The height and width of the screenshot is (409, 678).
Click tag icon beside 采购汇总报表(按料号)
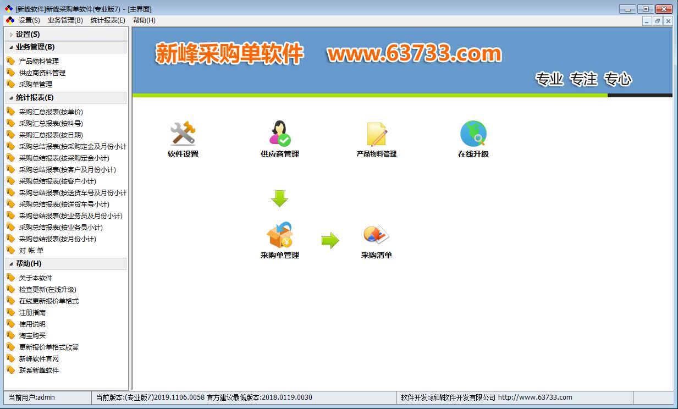pos(10,123)
